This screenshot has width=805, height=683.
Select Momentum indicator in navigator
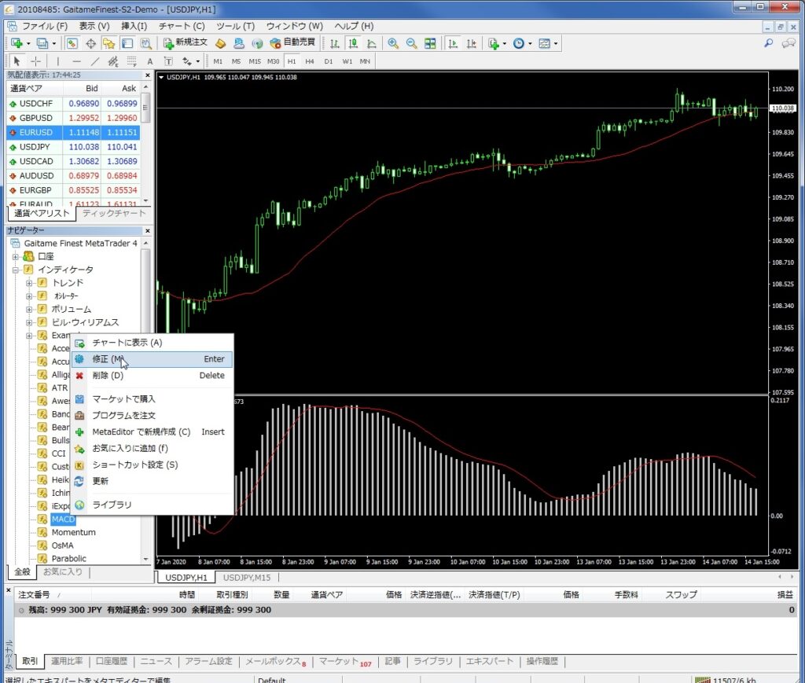(73, 533)
